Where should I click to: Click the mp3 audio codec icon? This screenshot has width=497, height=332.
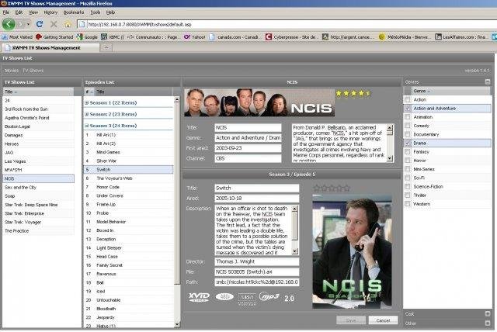269,296
